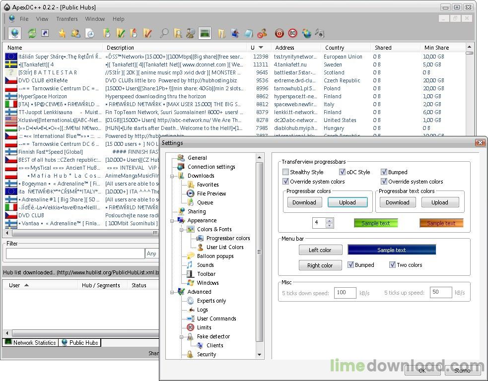Open Favorite Hubs via yellow star icon
The height and width of the screenshot is (381, 488).
(62, 33)
